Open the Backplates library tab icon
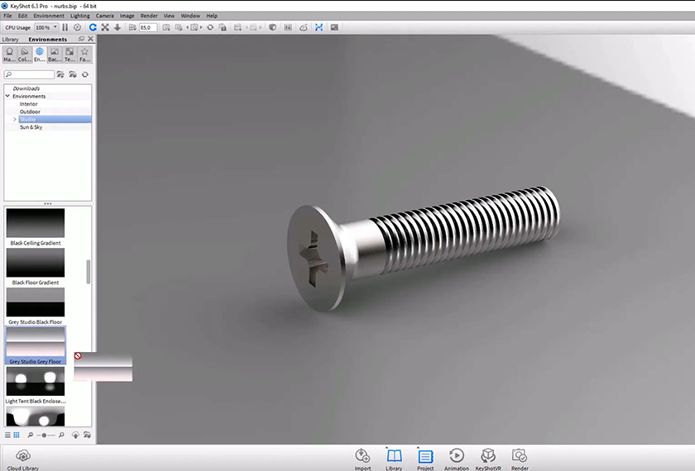 54,55
